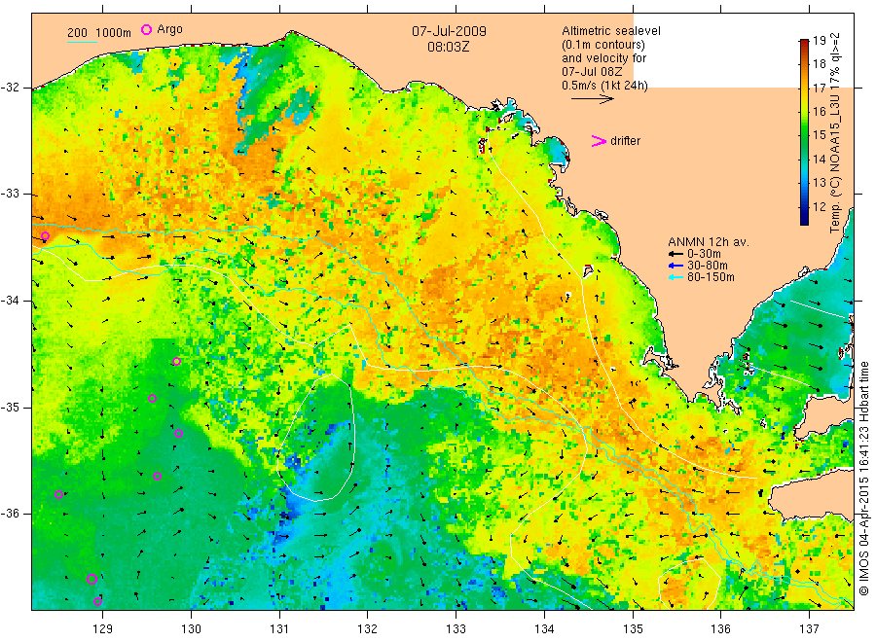
Task: Select the Argo float marker near 35.8°S, 128.5°E
Action: (x=59, y=495)
